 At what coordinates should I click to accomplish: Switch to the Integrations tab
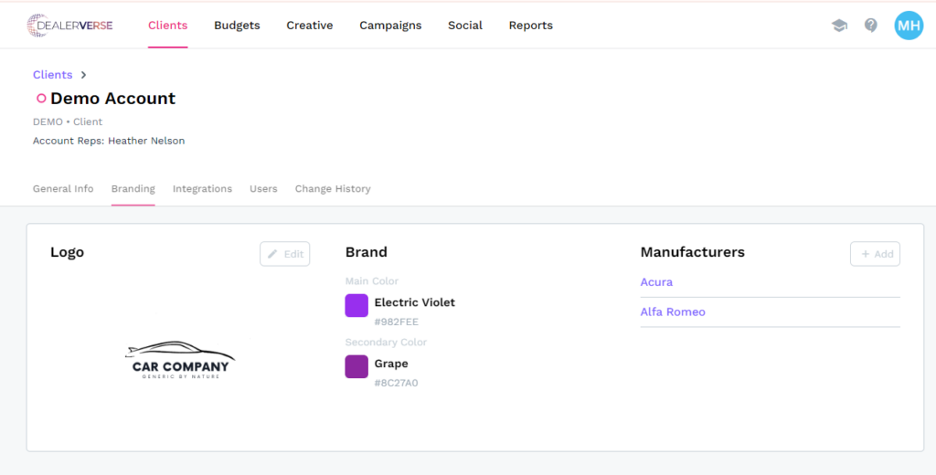pyautogui.click(x=202, y=189)
